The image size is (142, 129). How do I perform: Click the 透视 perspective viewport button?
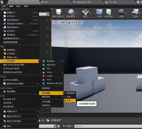coord(61,22)
